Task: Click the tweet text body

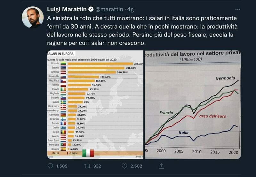Action: (138, 30)
